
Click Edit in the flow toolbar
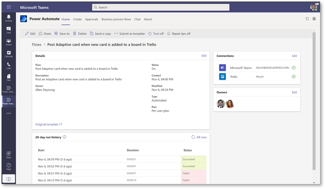point(30,34)
